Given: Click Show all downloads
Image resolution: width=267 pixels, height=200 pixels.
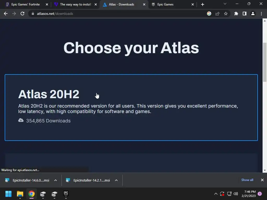Looking at the screenshot, I should (x=247, y=180).
